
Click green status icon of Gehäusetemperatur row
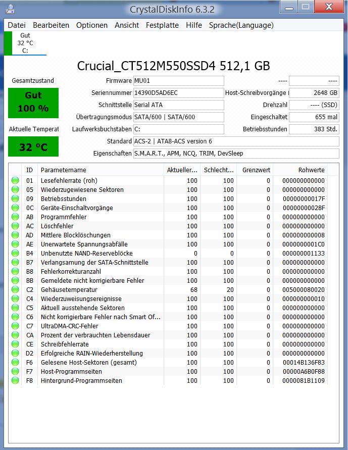click(15, 289)
